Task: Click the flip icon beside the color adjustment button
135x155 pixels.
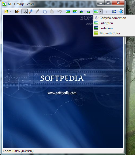Action: [88, 12]
